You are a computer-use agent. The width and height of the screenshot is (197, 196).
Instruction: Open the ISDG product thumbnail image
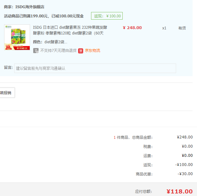pos(17,37)
